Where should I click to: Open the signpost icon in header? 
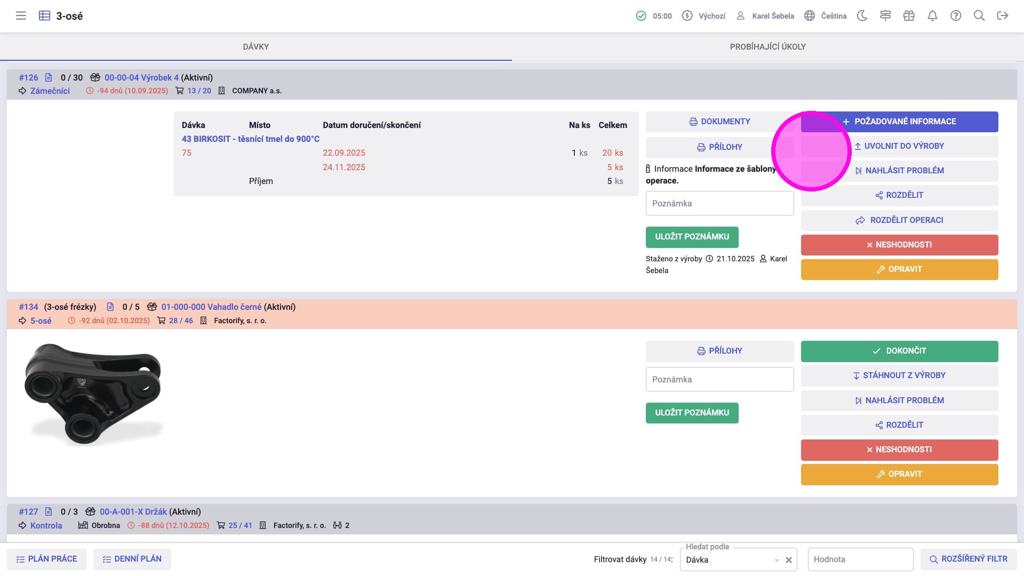point(885,16)
